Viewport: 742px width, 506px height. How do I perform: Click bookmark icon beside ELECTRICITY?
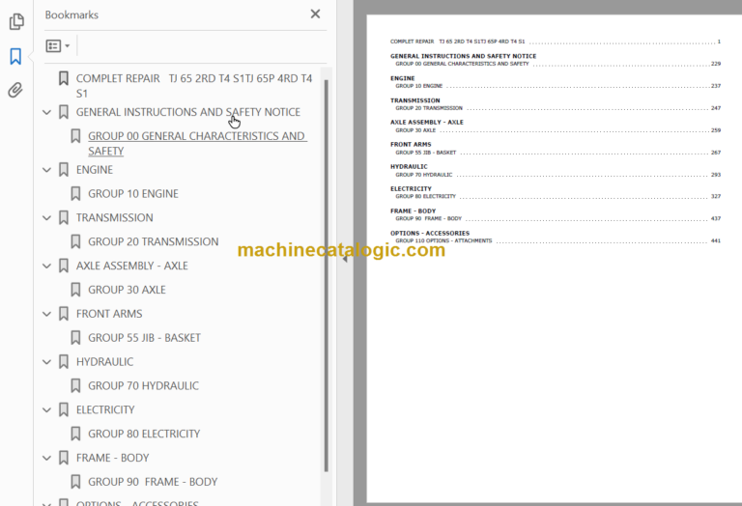point(64,410)
